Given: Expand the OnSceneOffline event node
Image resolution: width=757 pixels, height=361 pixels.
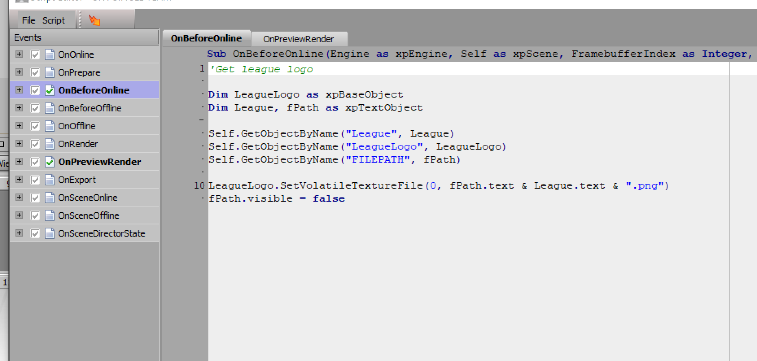Looking at the screenshot, I should 19,215.
